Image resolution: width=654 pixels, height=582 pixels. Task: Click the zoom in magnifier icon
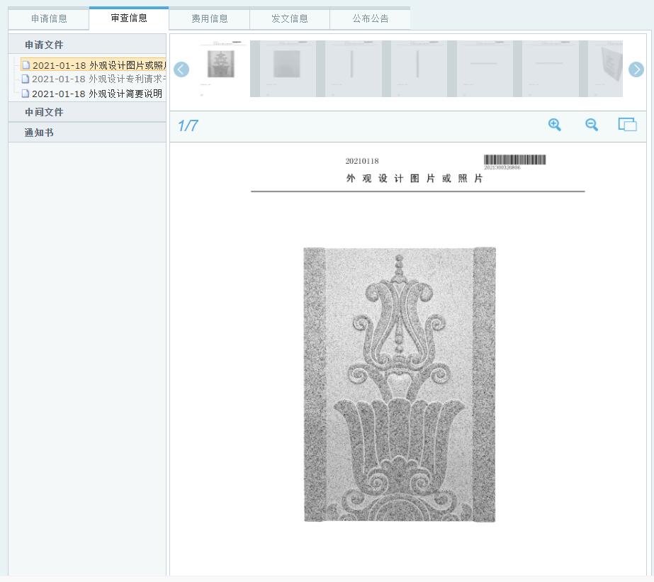click(x=555, y=125)
